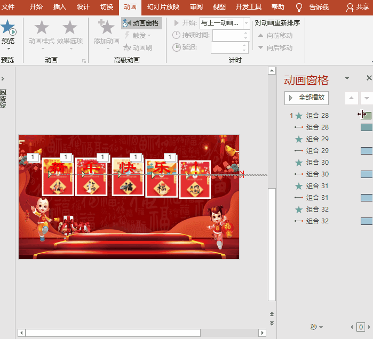Increase the Duration spinner value
Screen dimensions: 373x339
click(246, 33)
